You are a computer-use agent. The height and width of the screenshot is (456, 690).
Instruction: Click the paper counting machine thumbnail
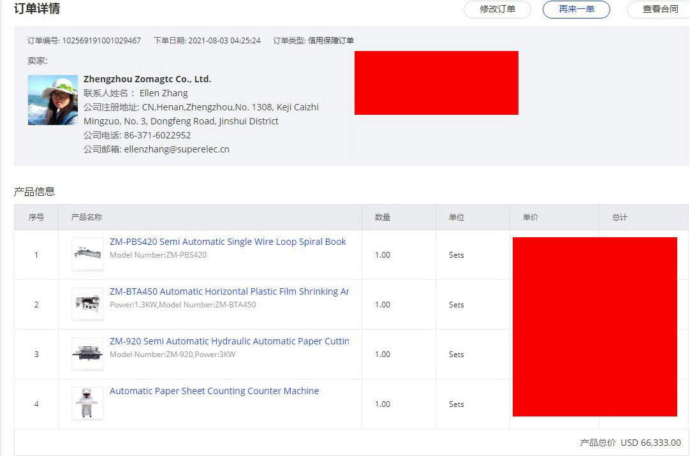pos(87,404)
